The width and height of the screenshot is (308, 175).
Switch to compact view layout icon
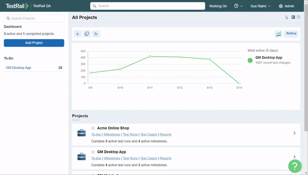point(298,17)
